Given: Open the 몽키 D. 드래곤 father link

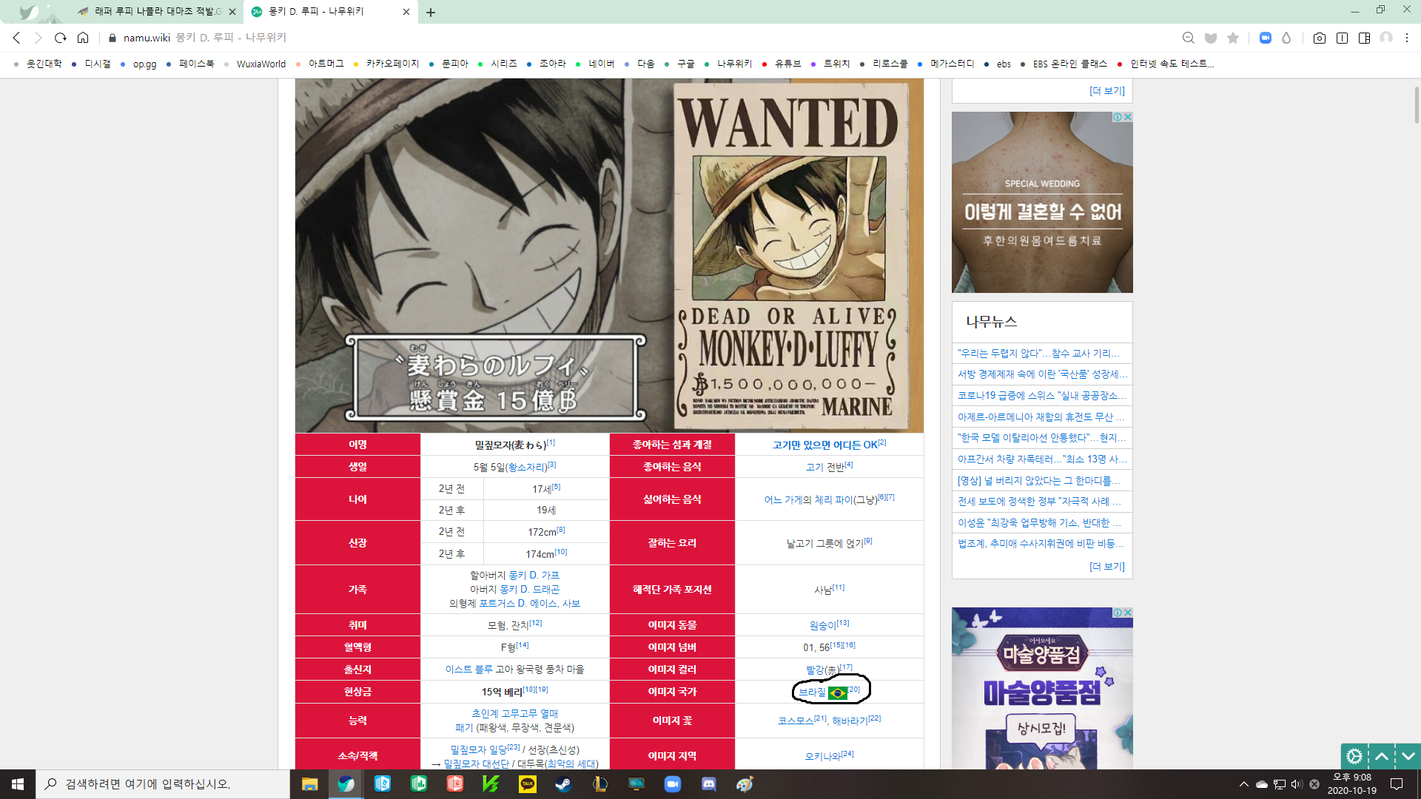Looking at the screenshot, I should [x=529, y=590].
